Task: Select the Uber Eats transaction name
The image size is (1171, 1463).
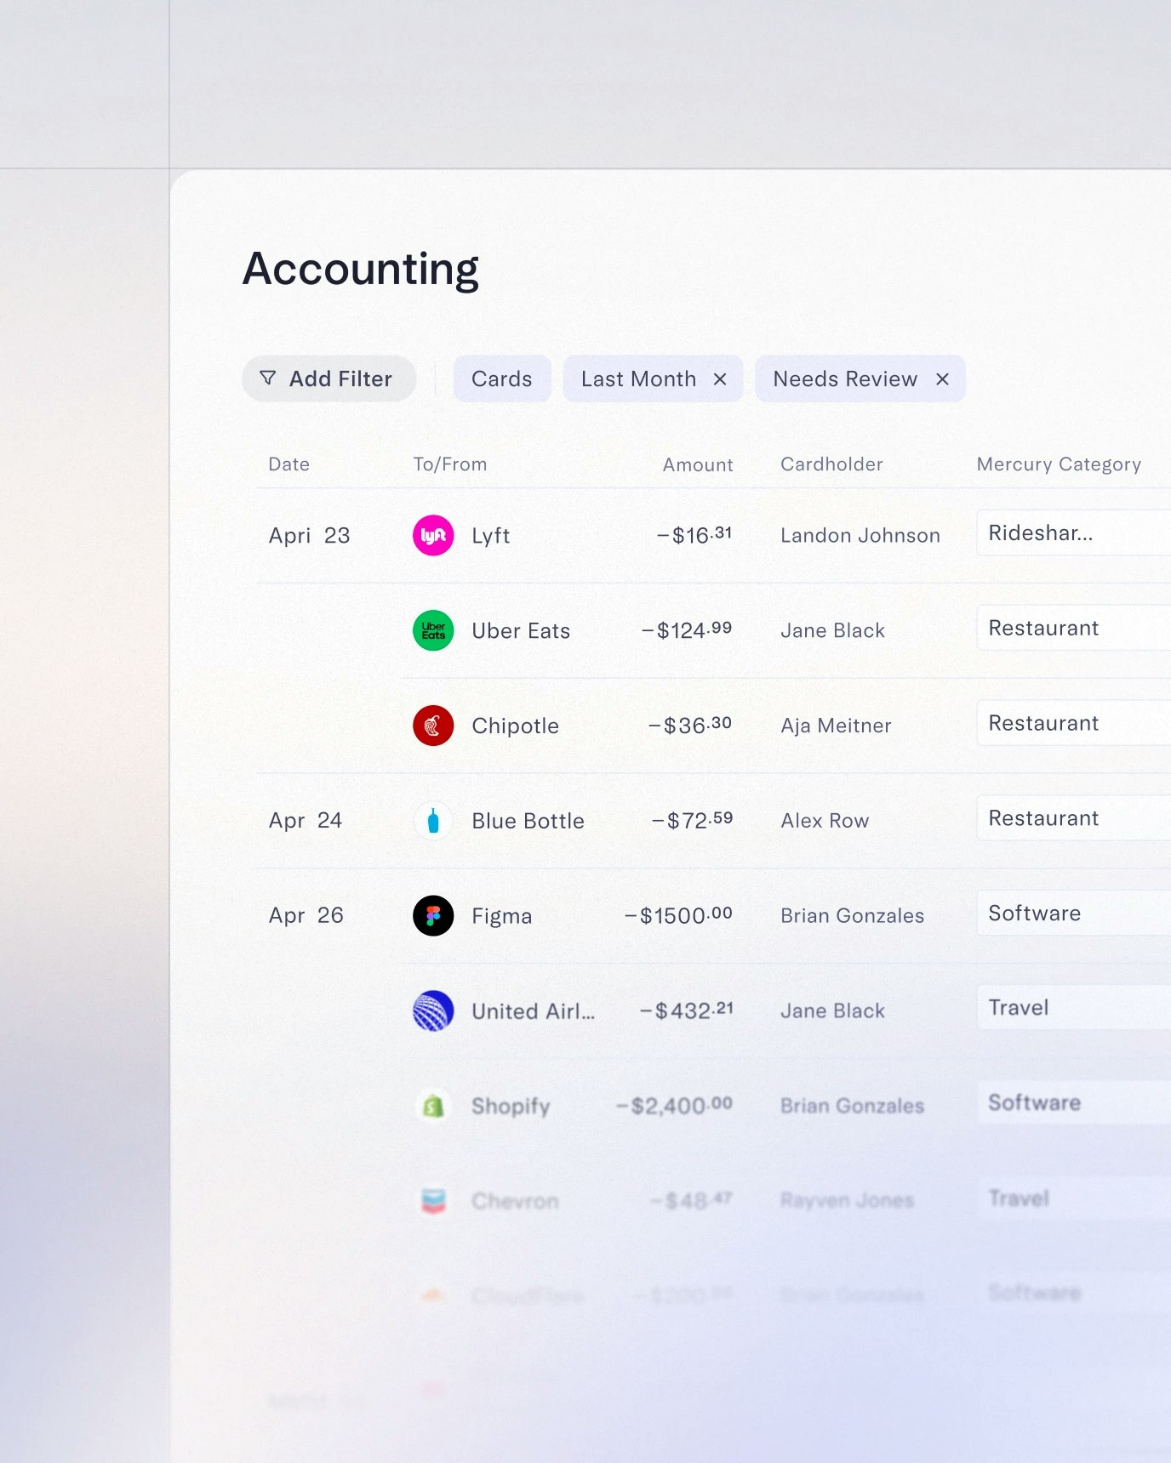Action: click(521, 631)
